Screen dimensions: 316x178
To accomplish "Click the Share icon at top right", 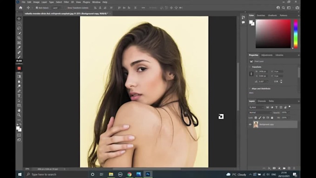I will pyautogui.click(x=297, y=7).
